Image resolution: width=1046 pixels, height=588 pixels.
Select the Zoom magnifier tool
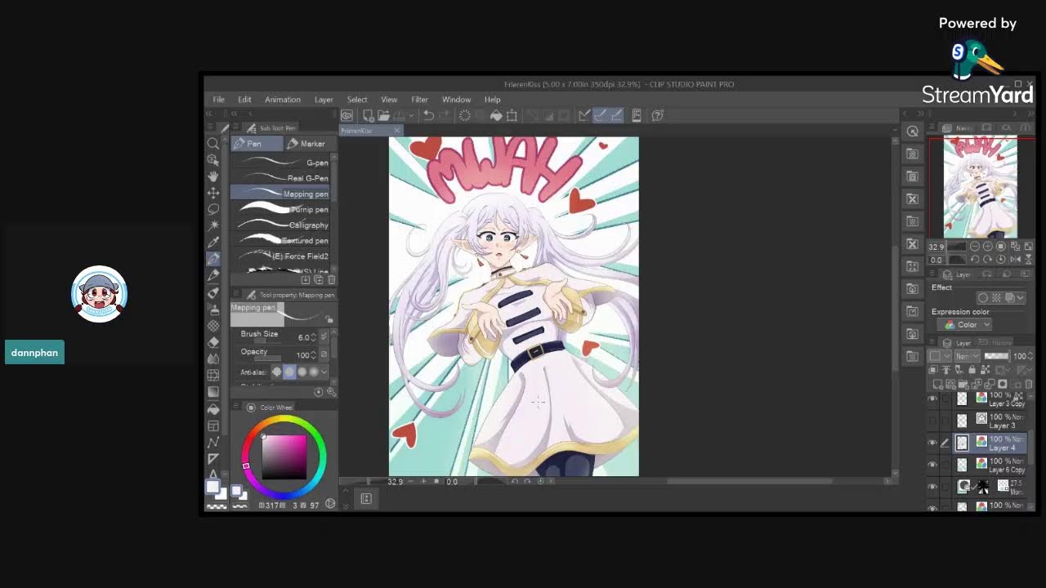tap(213, 144)
